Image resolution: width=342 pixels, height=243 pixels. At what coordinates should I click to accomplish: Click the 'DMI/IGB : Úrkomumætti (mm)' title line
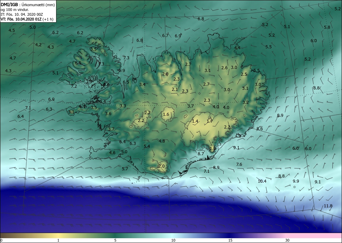pos(28,5)
